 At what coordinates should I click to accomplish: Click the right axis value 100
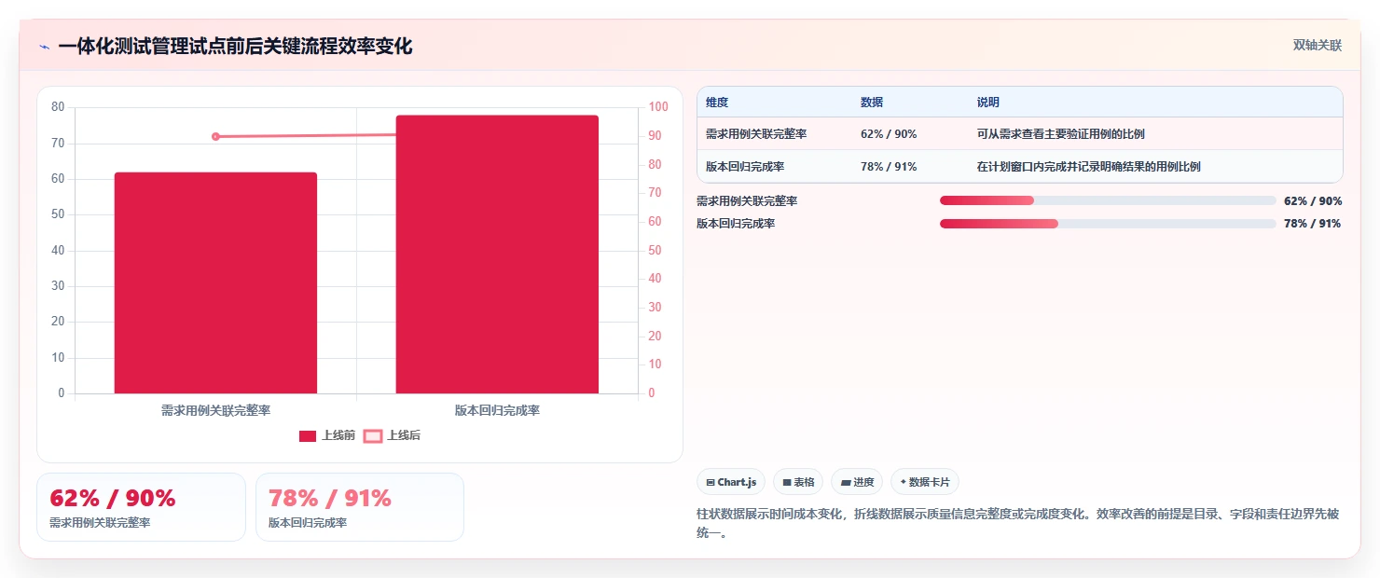[658, 107]
